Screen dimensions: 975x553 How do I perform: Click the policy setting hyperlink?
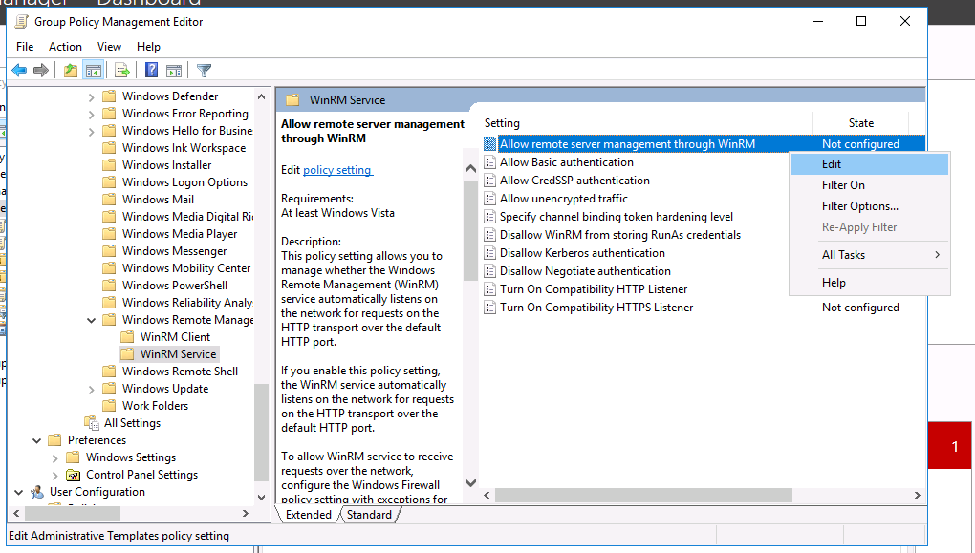click(x=336, y=170)
